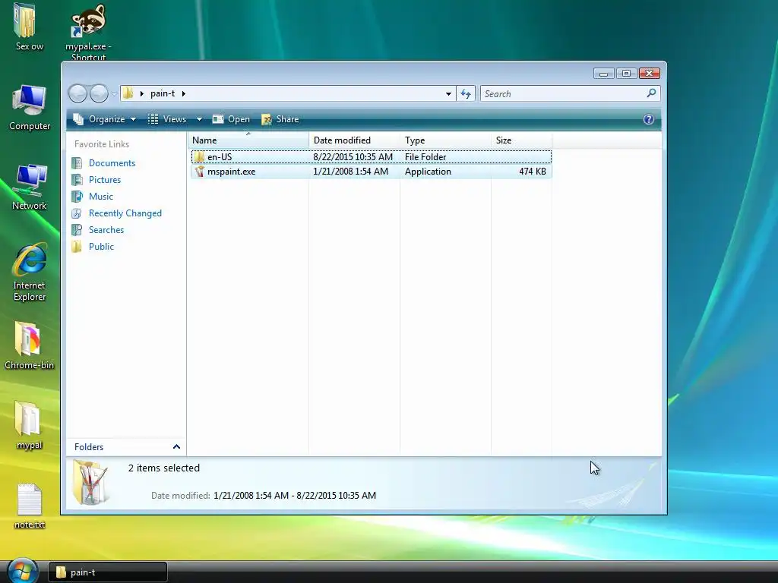Click the Back navigation arrow

(x=77, y=93)
